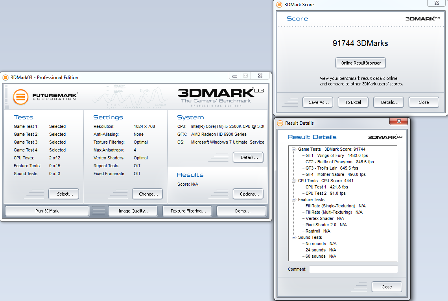Click the 3DMark03 logo in the Score window
The image size is (448, 301).
[423, 18]
